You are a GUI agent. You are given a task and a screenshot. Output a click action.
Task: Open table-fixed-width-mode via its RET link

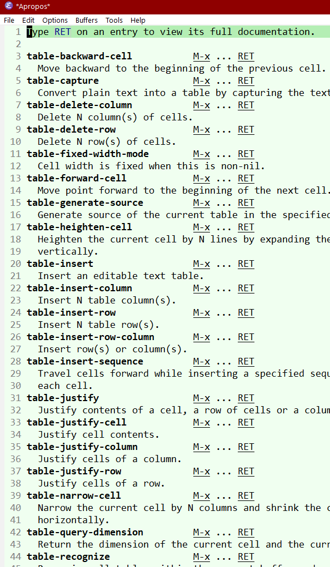pyautogui.click(x=246, y=154)
